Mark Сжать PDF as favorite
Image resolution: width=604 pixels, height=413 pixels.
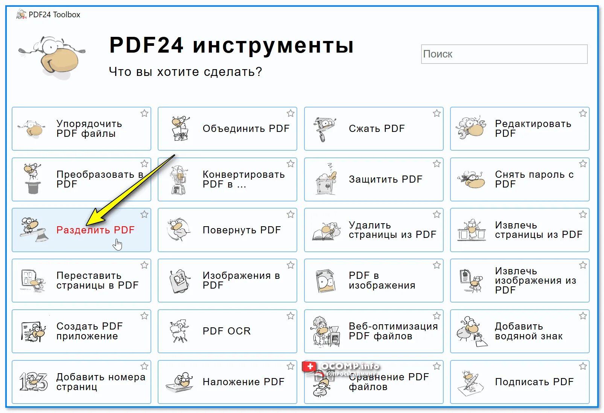(x=437, y=113)
